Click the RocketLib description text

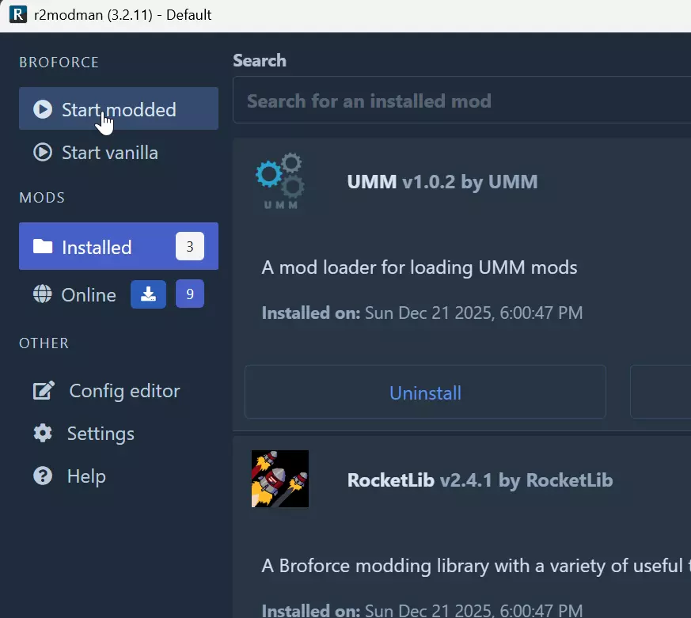[x=476, y=566]
